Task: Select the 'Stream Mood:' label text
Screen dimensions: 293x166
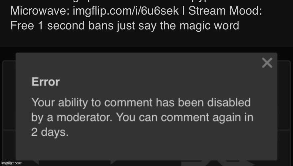Action: tap(225, 11)
